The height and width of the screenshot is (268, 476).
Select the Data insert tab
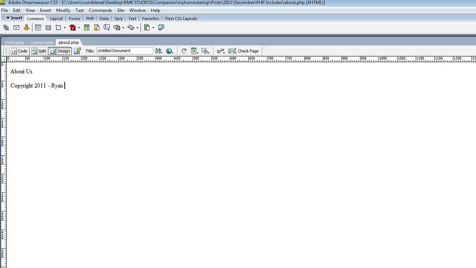104,19
